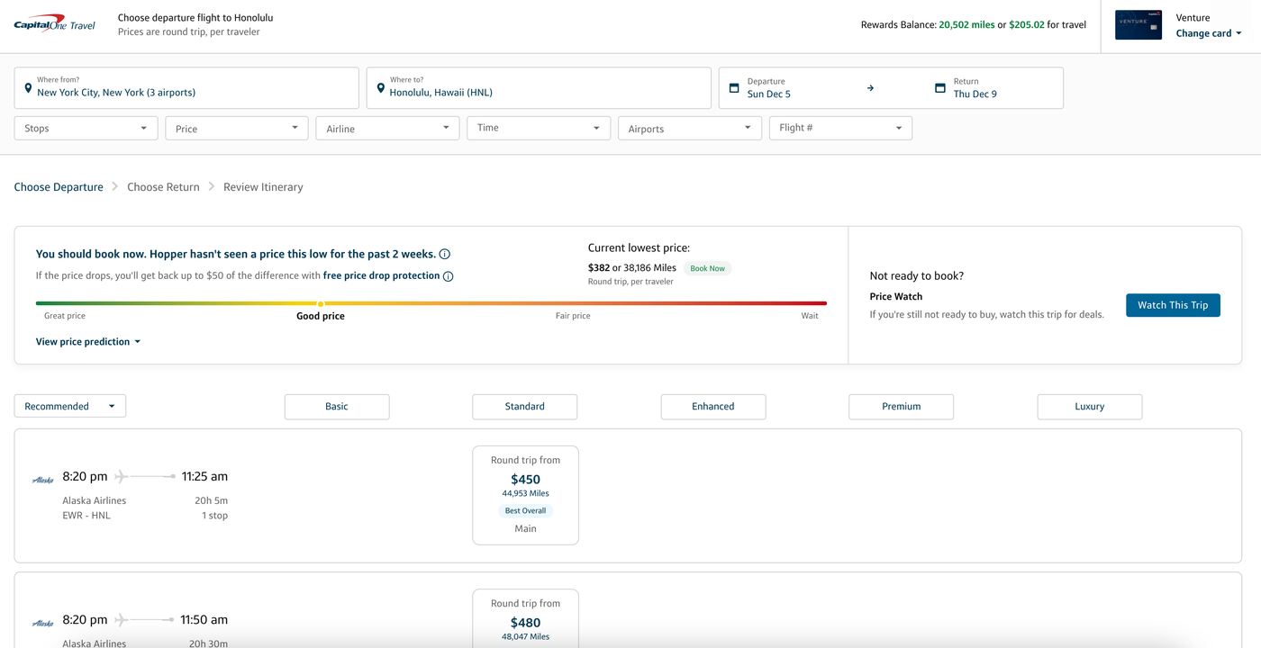This screenshot has height=648, width=1261.
Task: Switch to the Premium fare tab
Action: pos(901,406)
